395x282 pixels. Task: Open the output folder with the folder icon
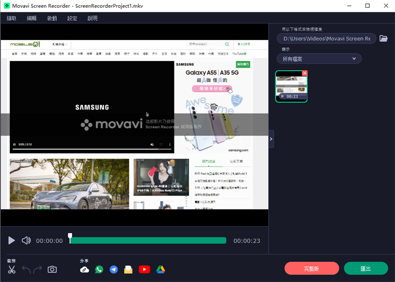[383, 38]
